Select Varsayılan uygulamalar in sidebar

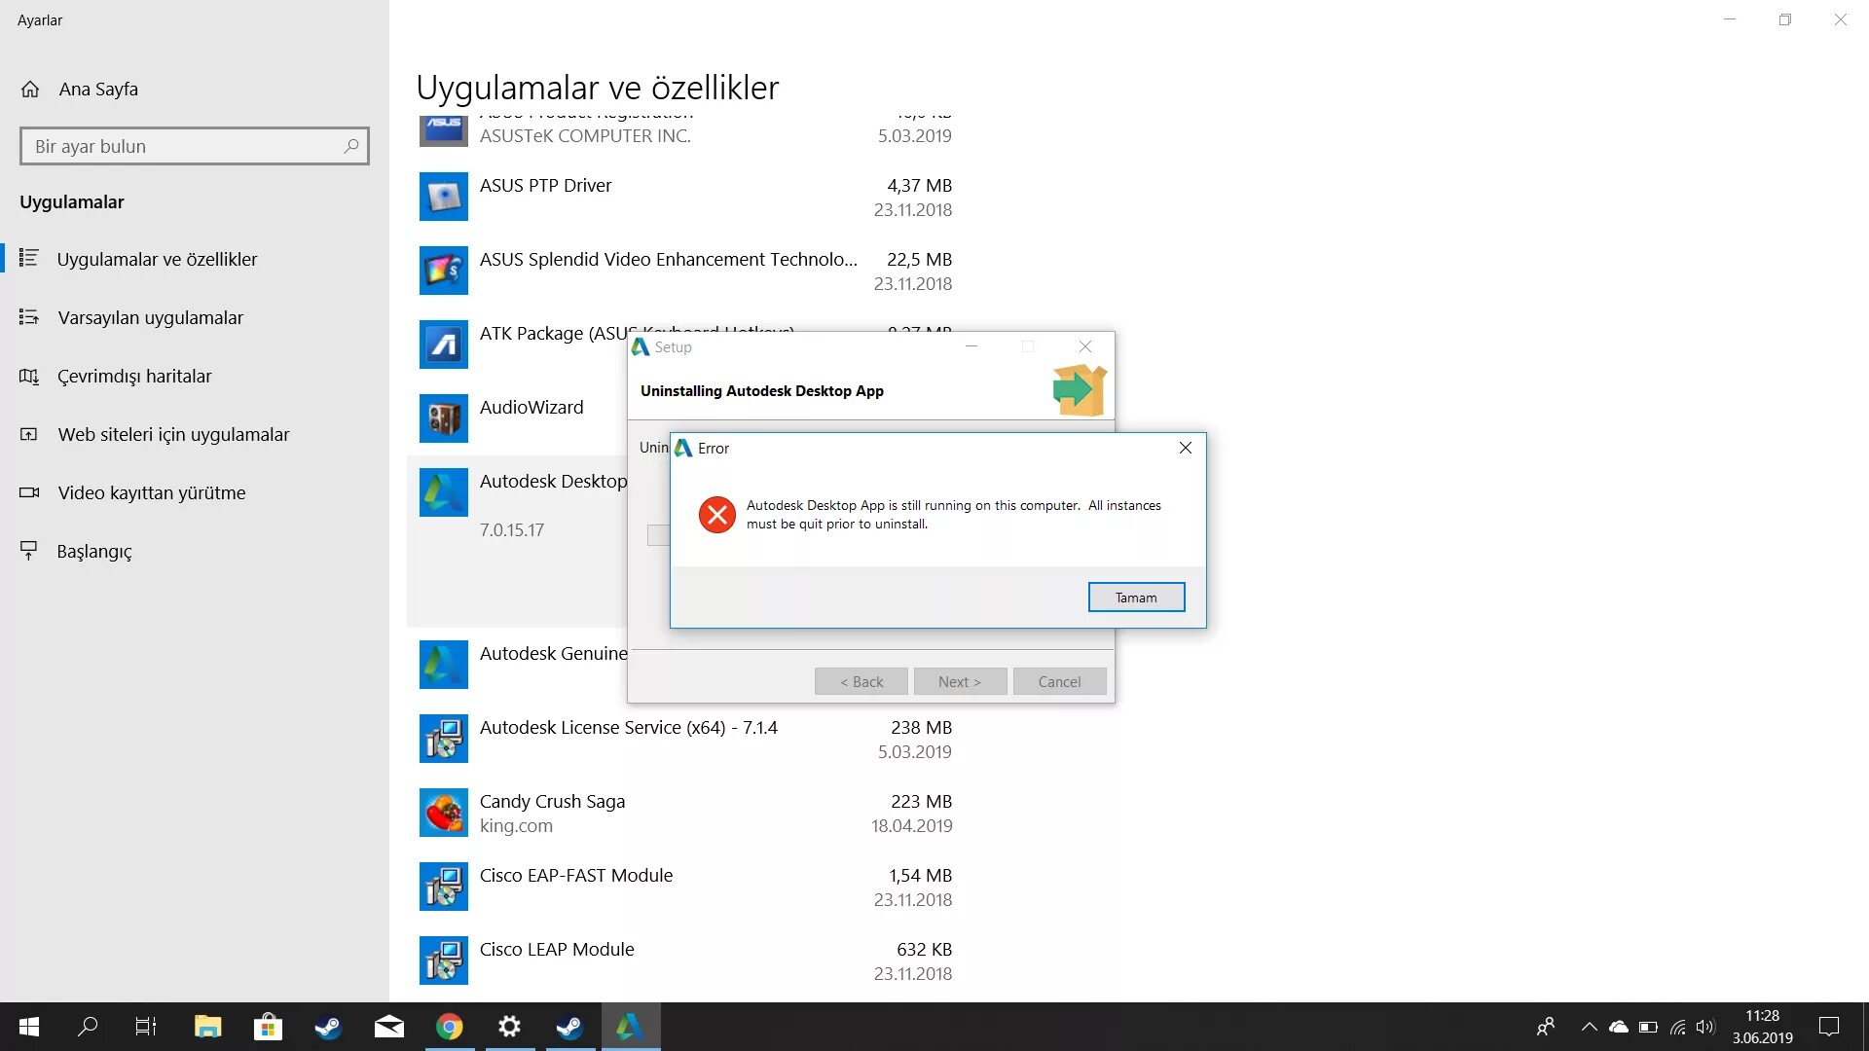[x=150, y=318]
